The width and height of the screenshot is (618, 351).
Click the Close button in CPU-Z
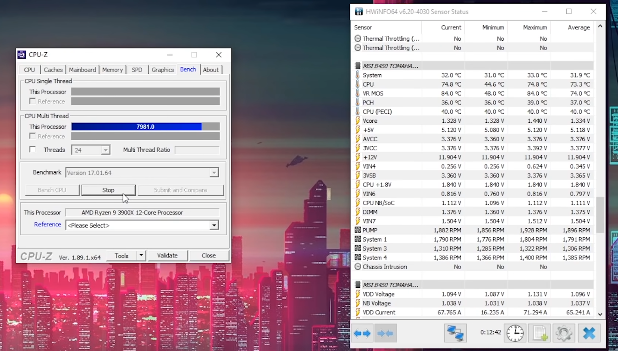[209, 256]
